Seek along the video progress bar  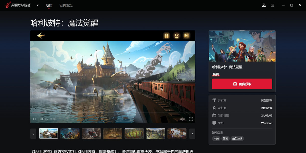click(x=112, y=113)
